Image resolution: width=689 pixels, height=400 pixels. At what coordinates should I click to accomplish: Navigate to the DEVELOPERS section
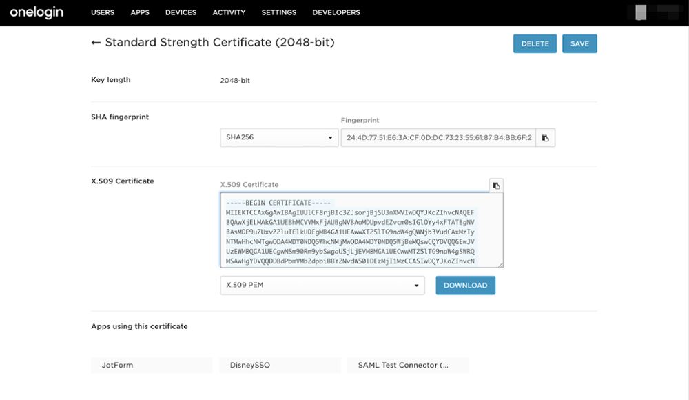pos(336,12)
